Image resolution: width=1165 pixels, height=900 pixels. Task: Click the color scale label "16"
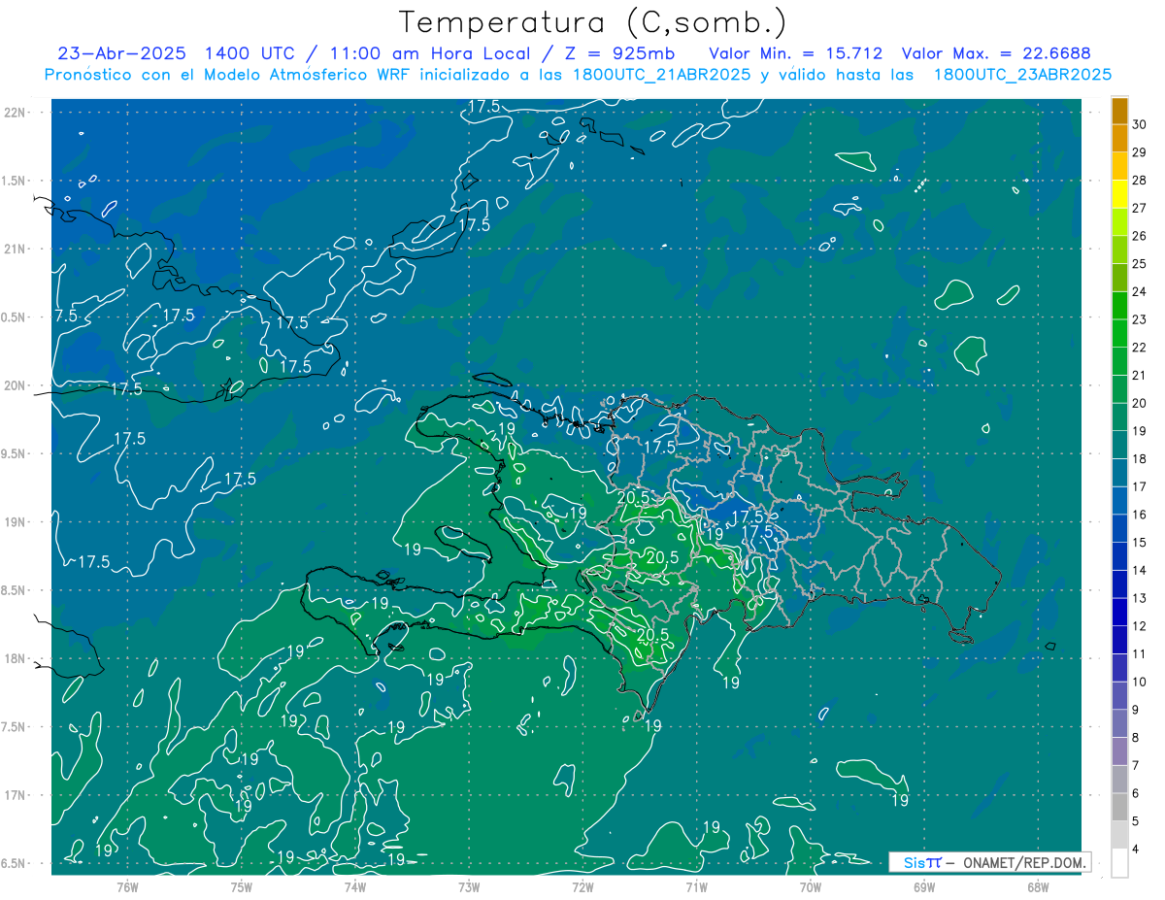point(1140,515)
